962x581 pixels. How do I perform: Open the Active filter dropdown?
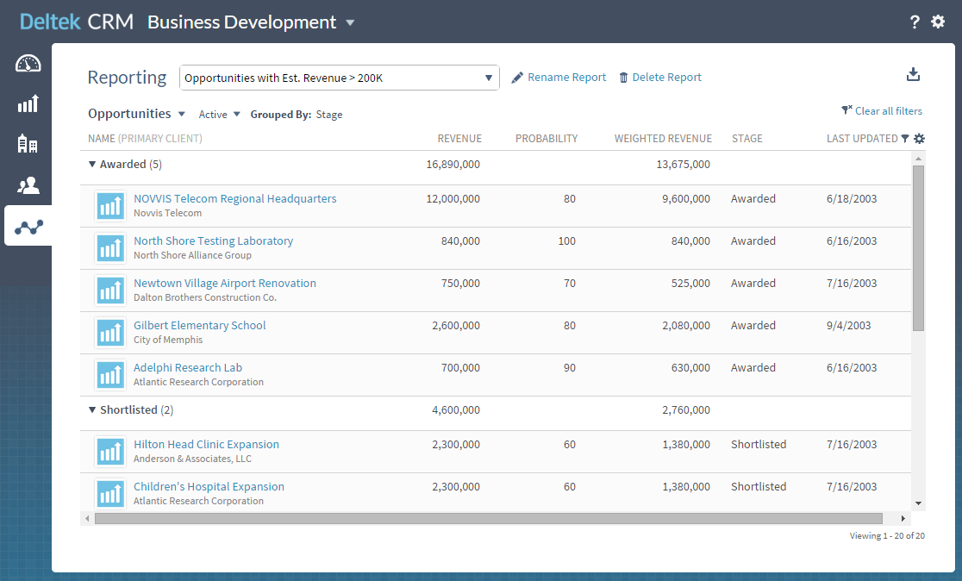220,115
